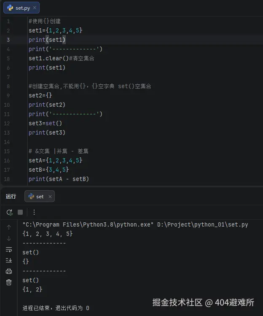This screenshot has width=263, height=316.
Task: Rerun the set script
Action: [9, 212]
